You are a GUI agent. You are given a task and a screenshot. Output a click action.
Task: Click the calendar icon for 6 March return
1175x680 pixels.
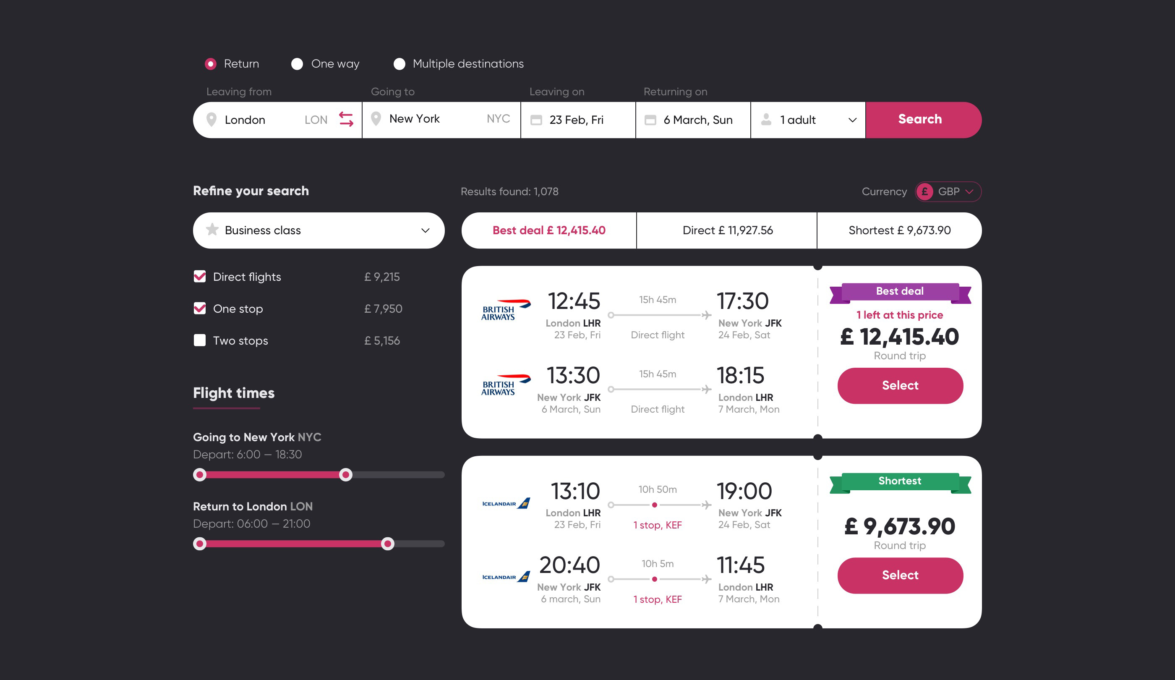click(650, 120)
